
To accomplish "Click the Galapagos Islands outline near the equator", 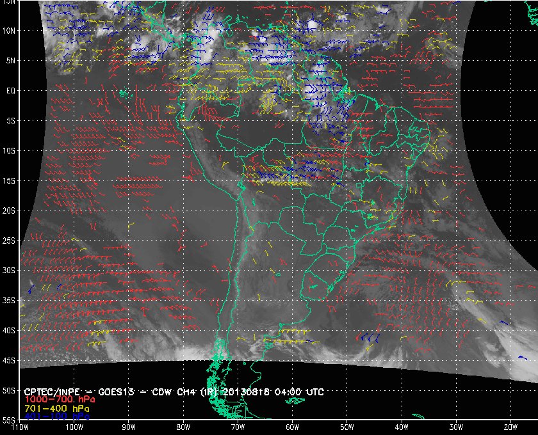I will 124,93.
